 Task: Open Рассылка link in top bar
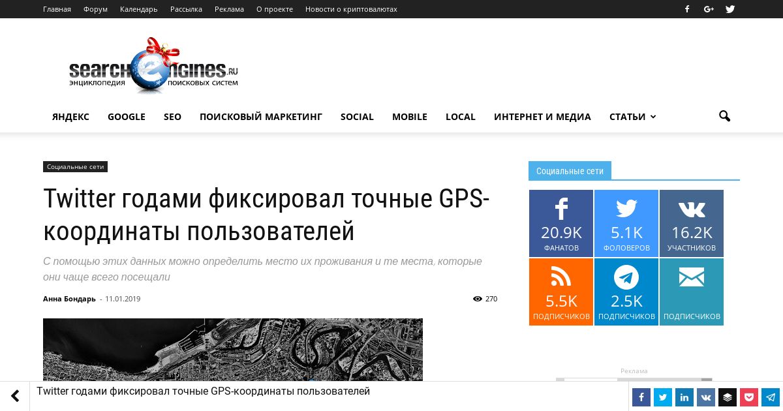click(x=186, y=9)
